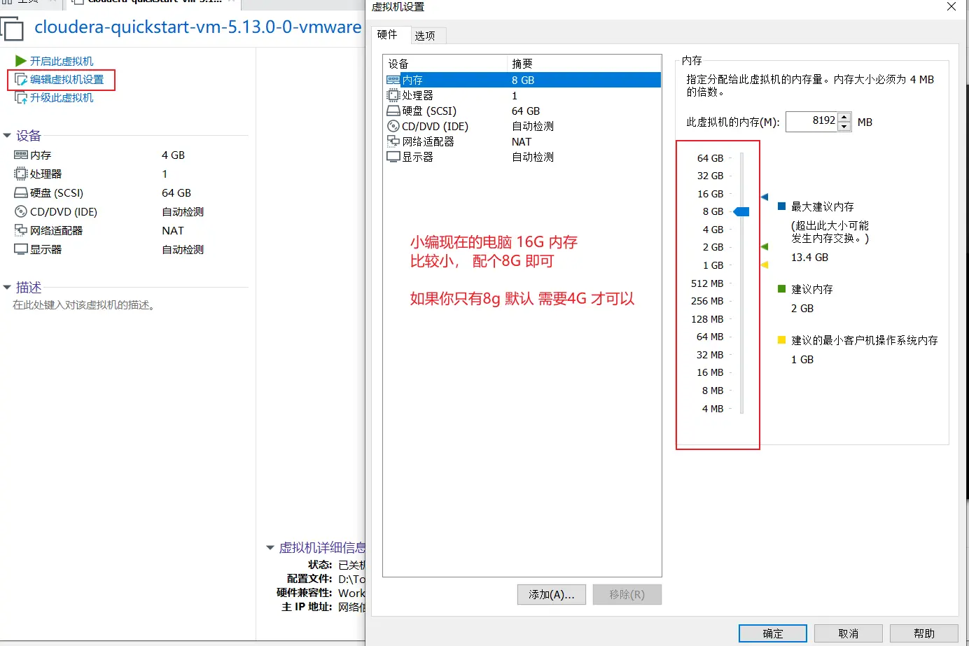The image size is (969, 646).
Task: Click the 2 GB label on memory scale
Action: (x=713, y=247)
